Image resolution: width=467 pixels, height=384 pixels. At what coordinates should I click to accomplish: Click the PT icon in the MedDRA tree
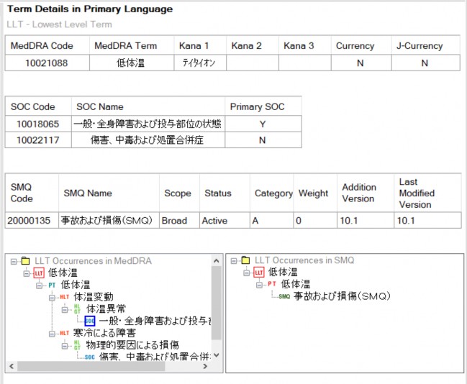[x=51, y=285]
